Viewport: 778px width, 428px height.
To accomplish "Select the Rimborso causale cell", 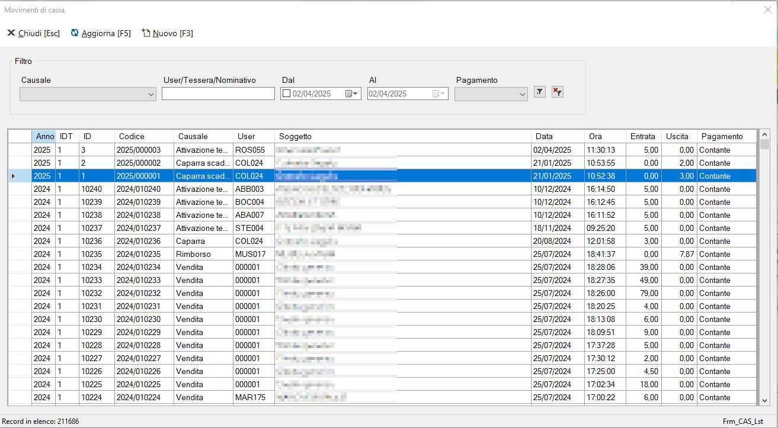I will 203,254.
